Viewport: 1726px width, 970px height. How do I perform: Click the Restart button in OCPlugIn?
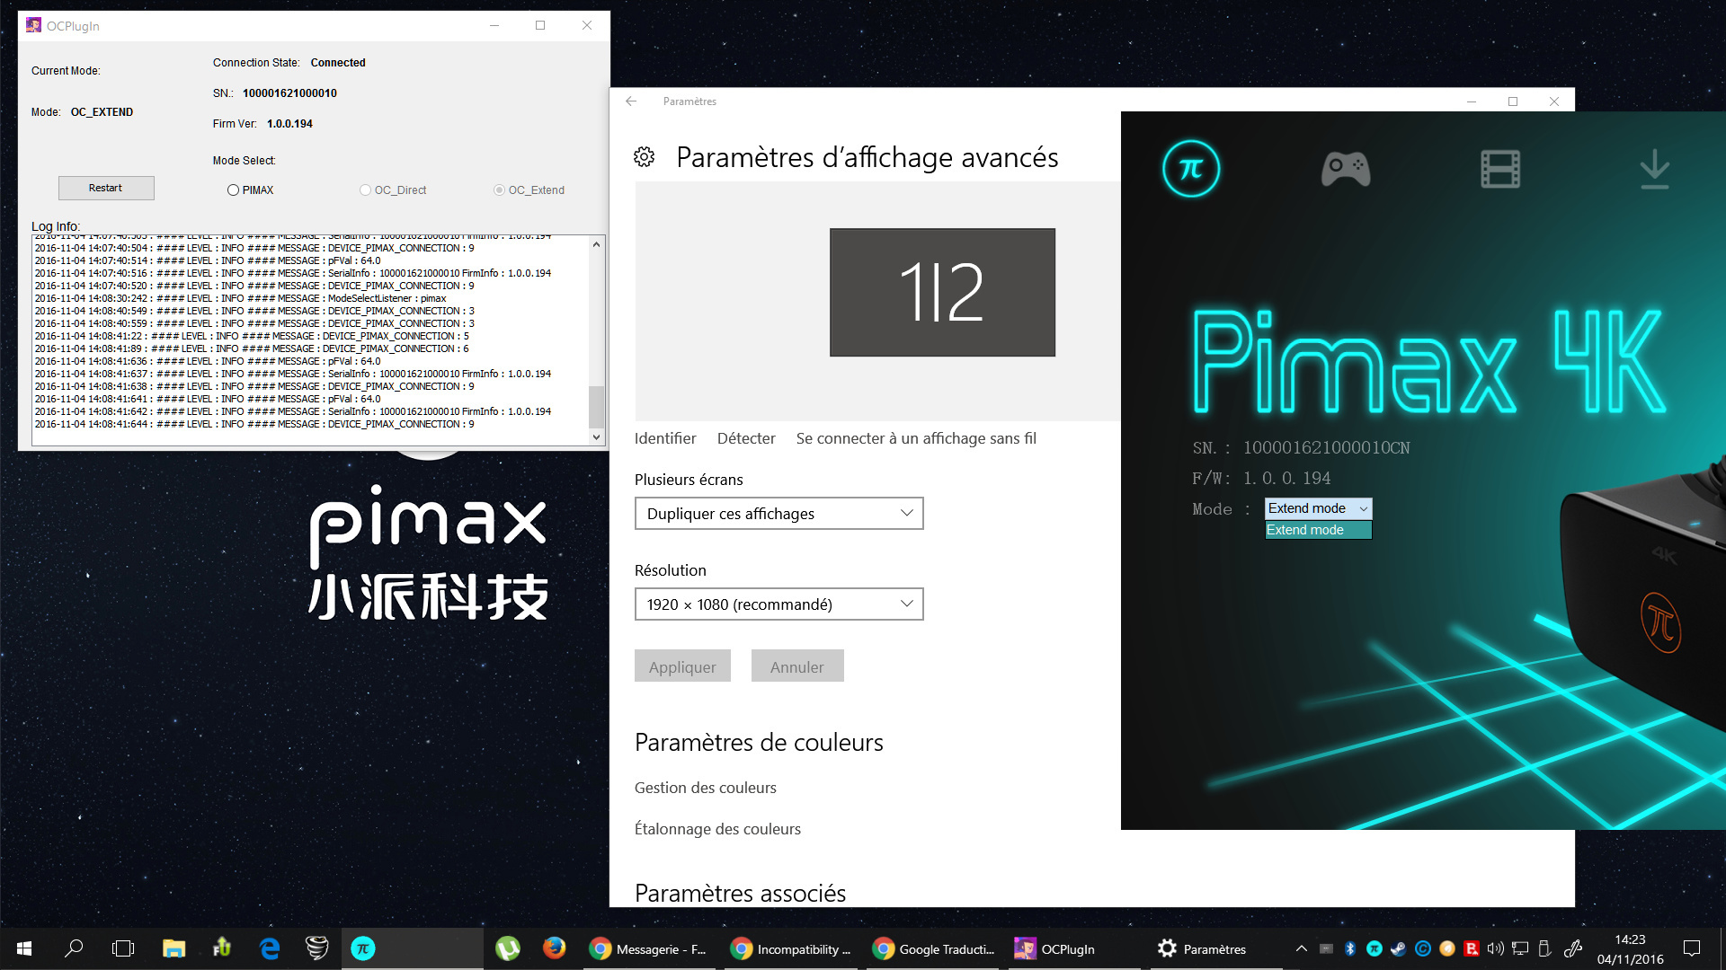point(106,188)
